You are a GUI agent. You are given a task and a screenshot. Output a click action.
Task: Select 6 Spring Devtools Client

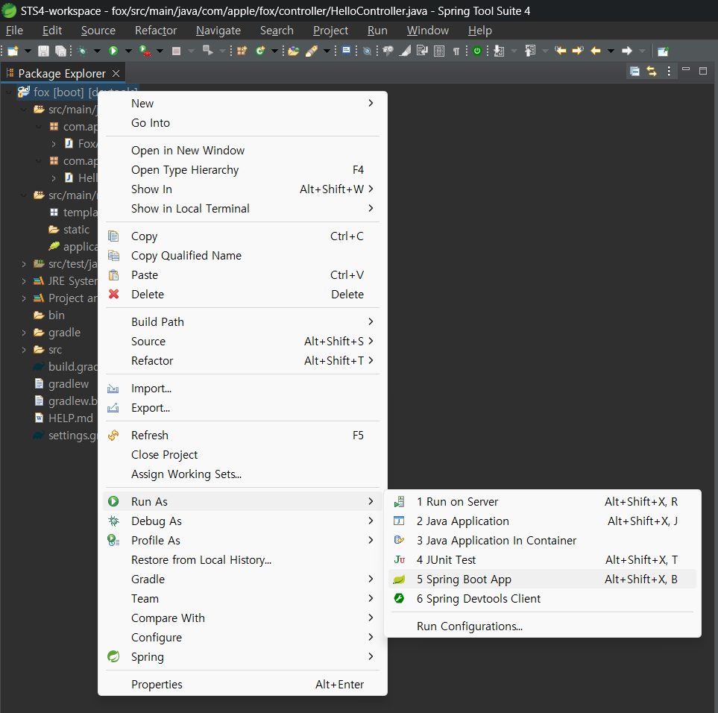[x=542, y=599]
